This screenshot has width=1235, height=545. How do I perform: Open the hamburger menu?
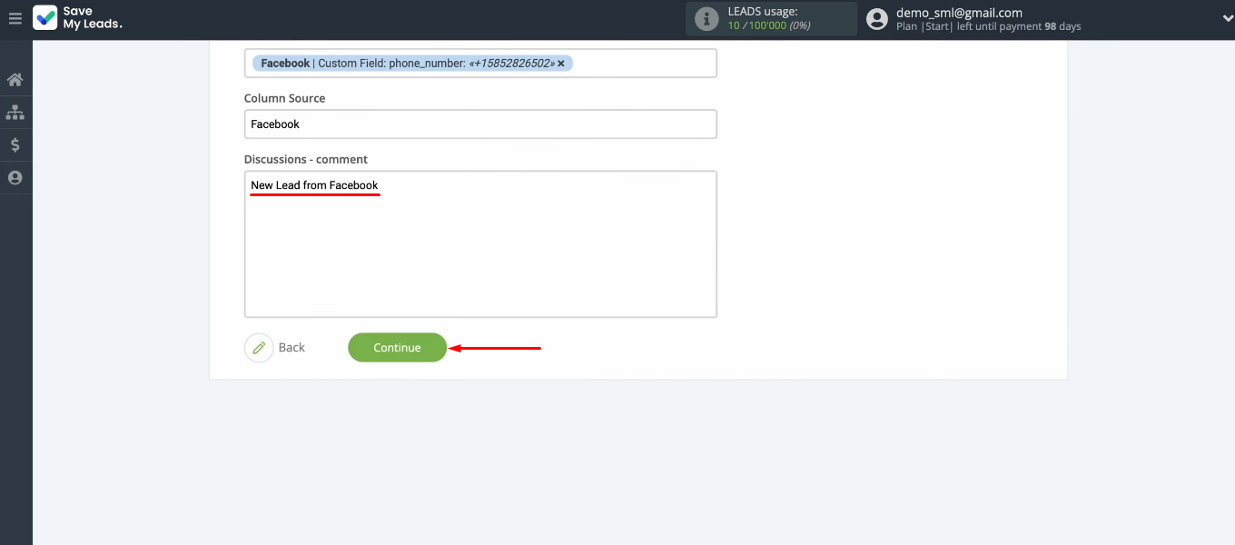point(15,18)
